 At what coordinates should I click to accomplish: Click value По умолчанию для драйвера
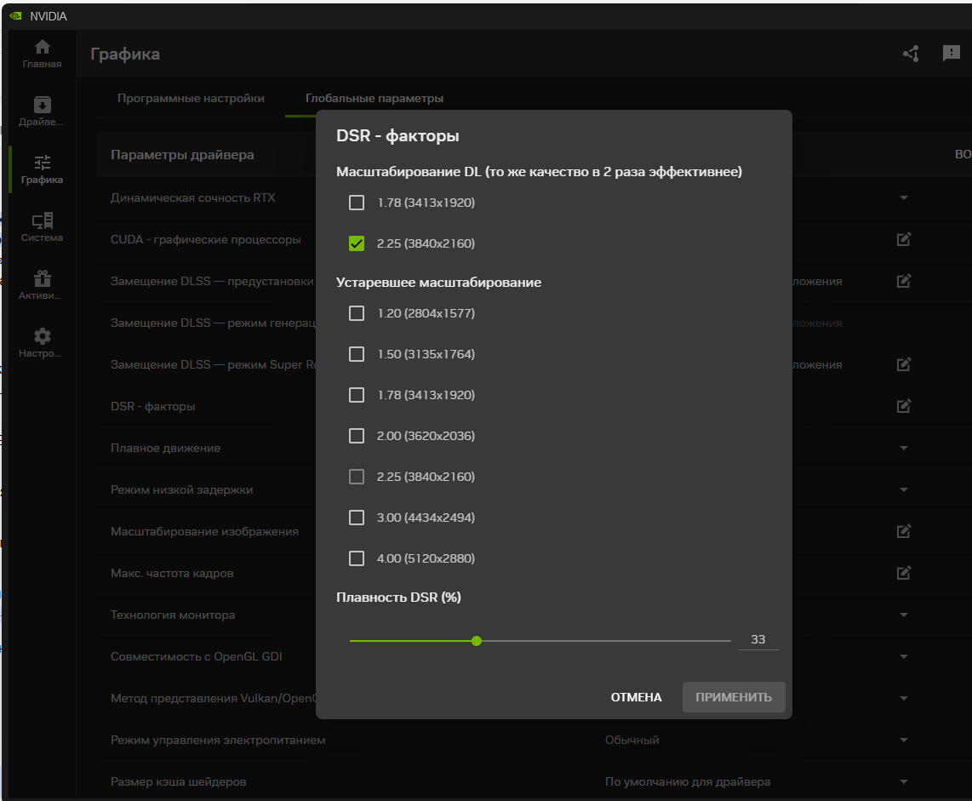click(688, 781)
